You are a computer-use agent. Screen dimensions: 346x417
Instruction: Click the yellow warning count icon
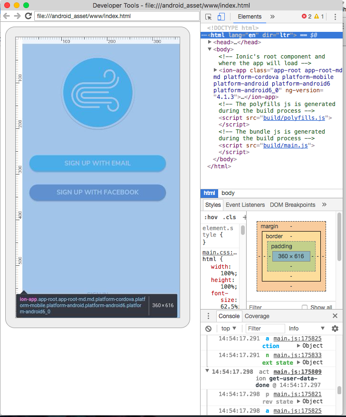coord(317,16)
